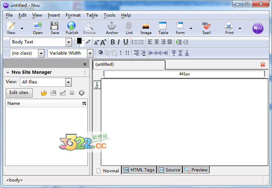Image resolution: width=272 pixels, height=188 pixels.
Task: Refresh the site manager file list
Action: 44,93
